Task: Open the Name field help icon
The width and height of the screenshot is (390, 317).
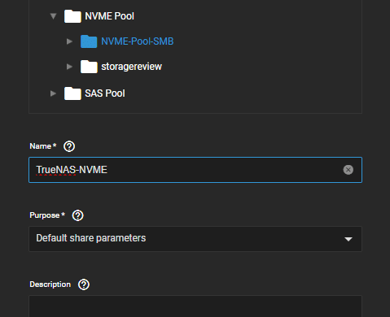Action: [69, 146]
